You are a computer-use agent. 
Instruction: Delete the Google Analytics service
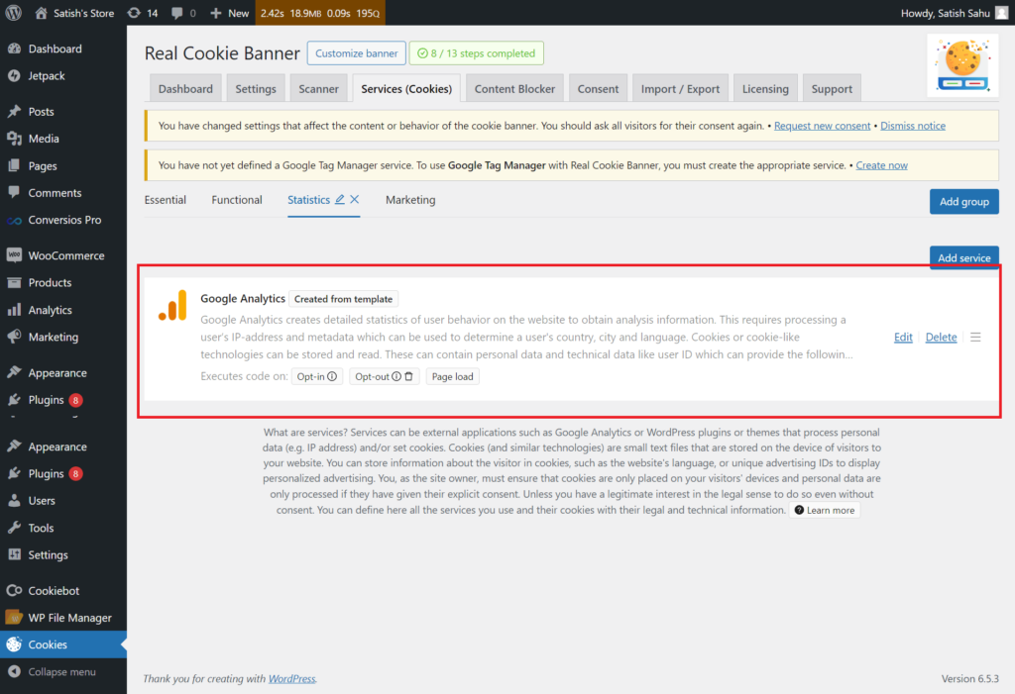pyautogui.click(x=942, y=337)
